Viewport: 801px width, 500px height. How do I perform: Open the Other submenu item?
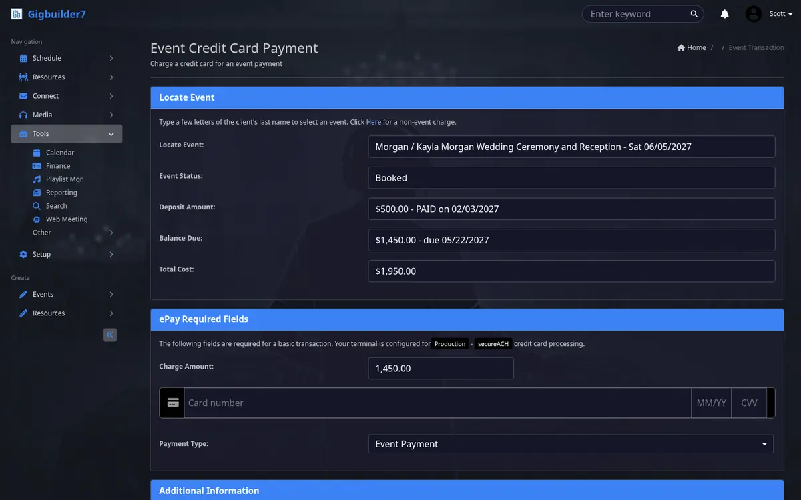tap(42, 233)
